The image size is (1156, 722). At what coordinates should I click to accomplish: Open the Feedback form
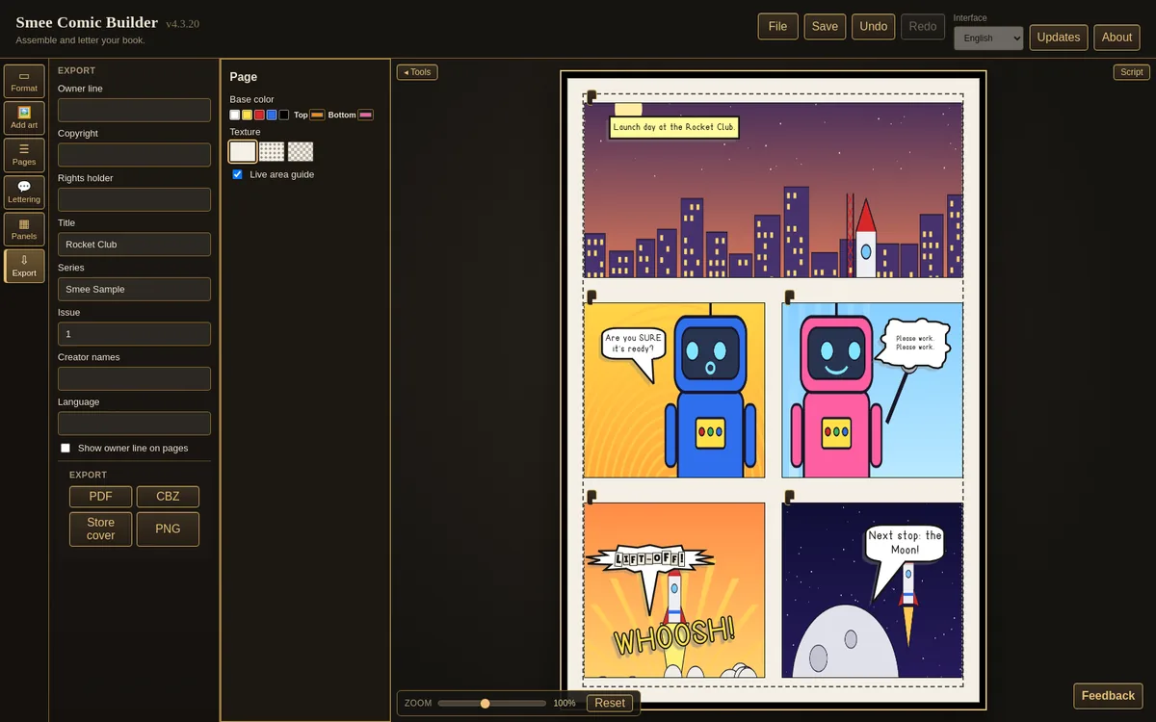point(1108,695)
